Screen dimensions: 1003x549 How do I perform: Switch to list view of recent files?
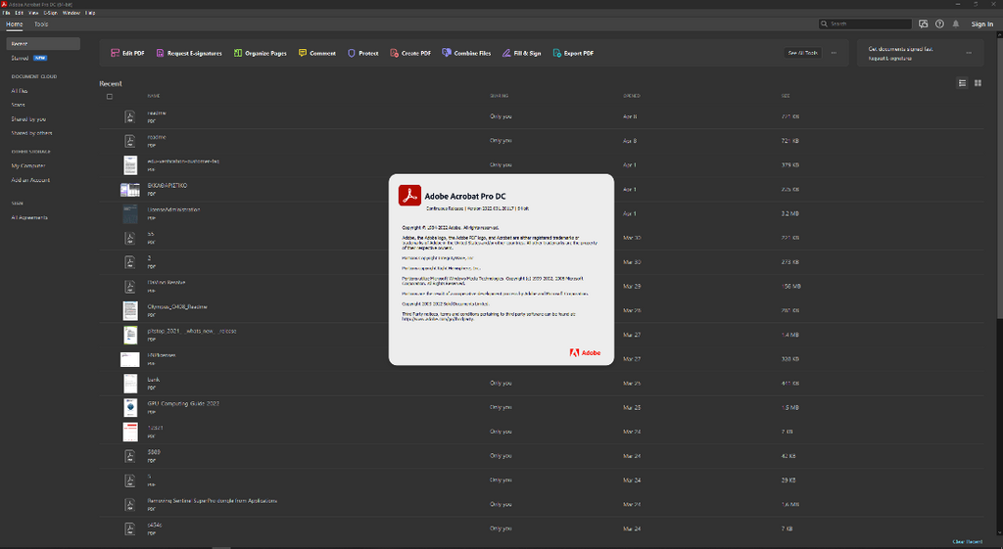(962, 83)
